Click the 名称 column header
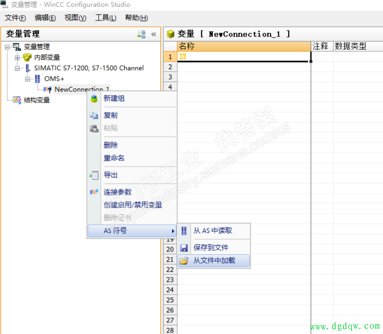The width and height of the screenshot is (383, 334). pyautogui.click(x=244, y=46)
